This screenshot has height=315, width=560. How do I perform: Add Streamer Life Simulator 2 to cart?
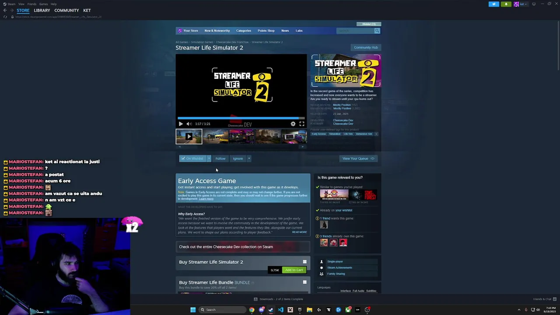(294, 270)
